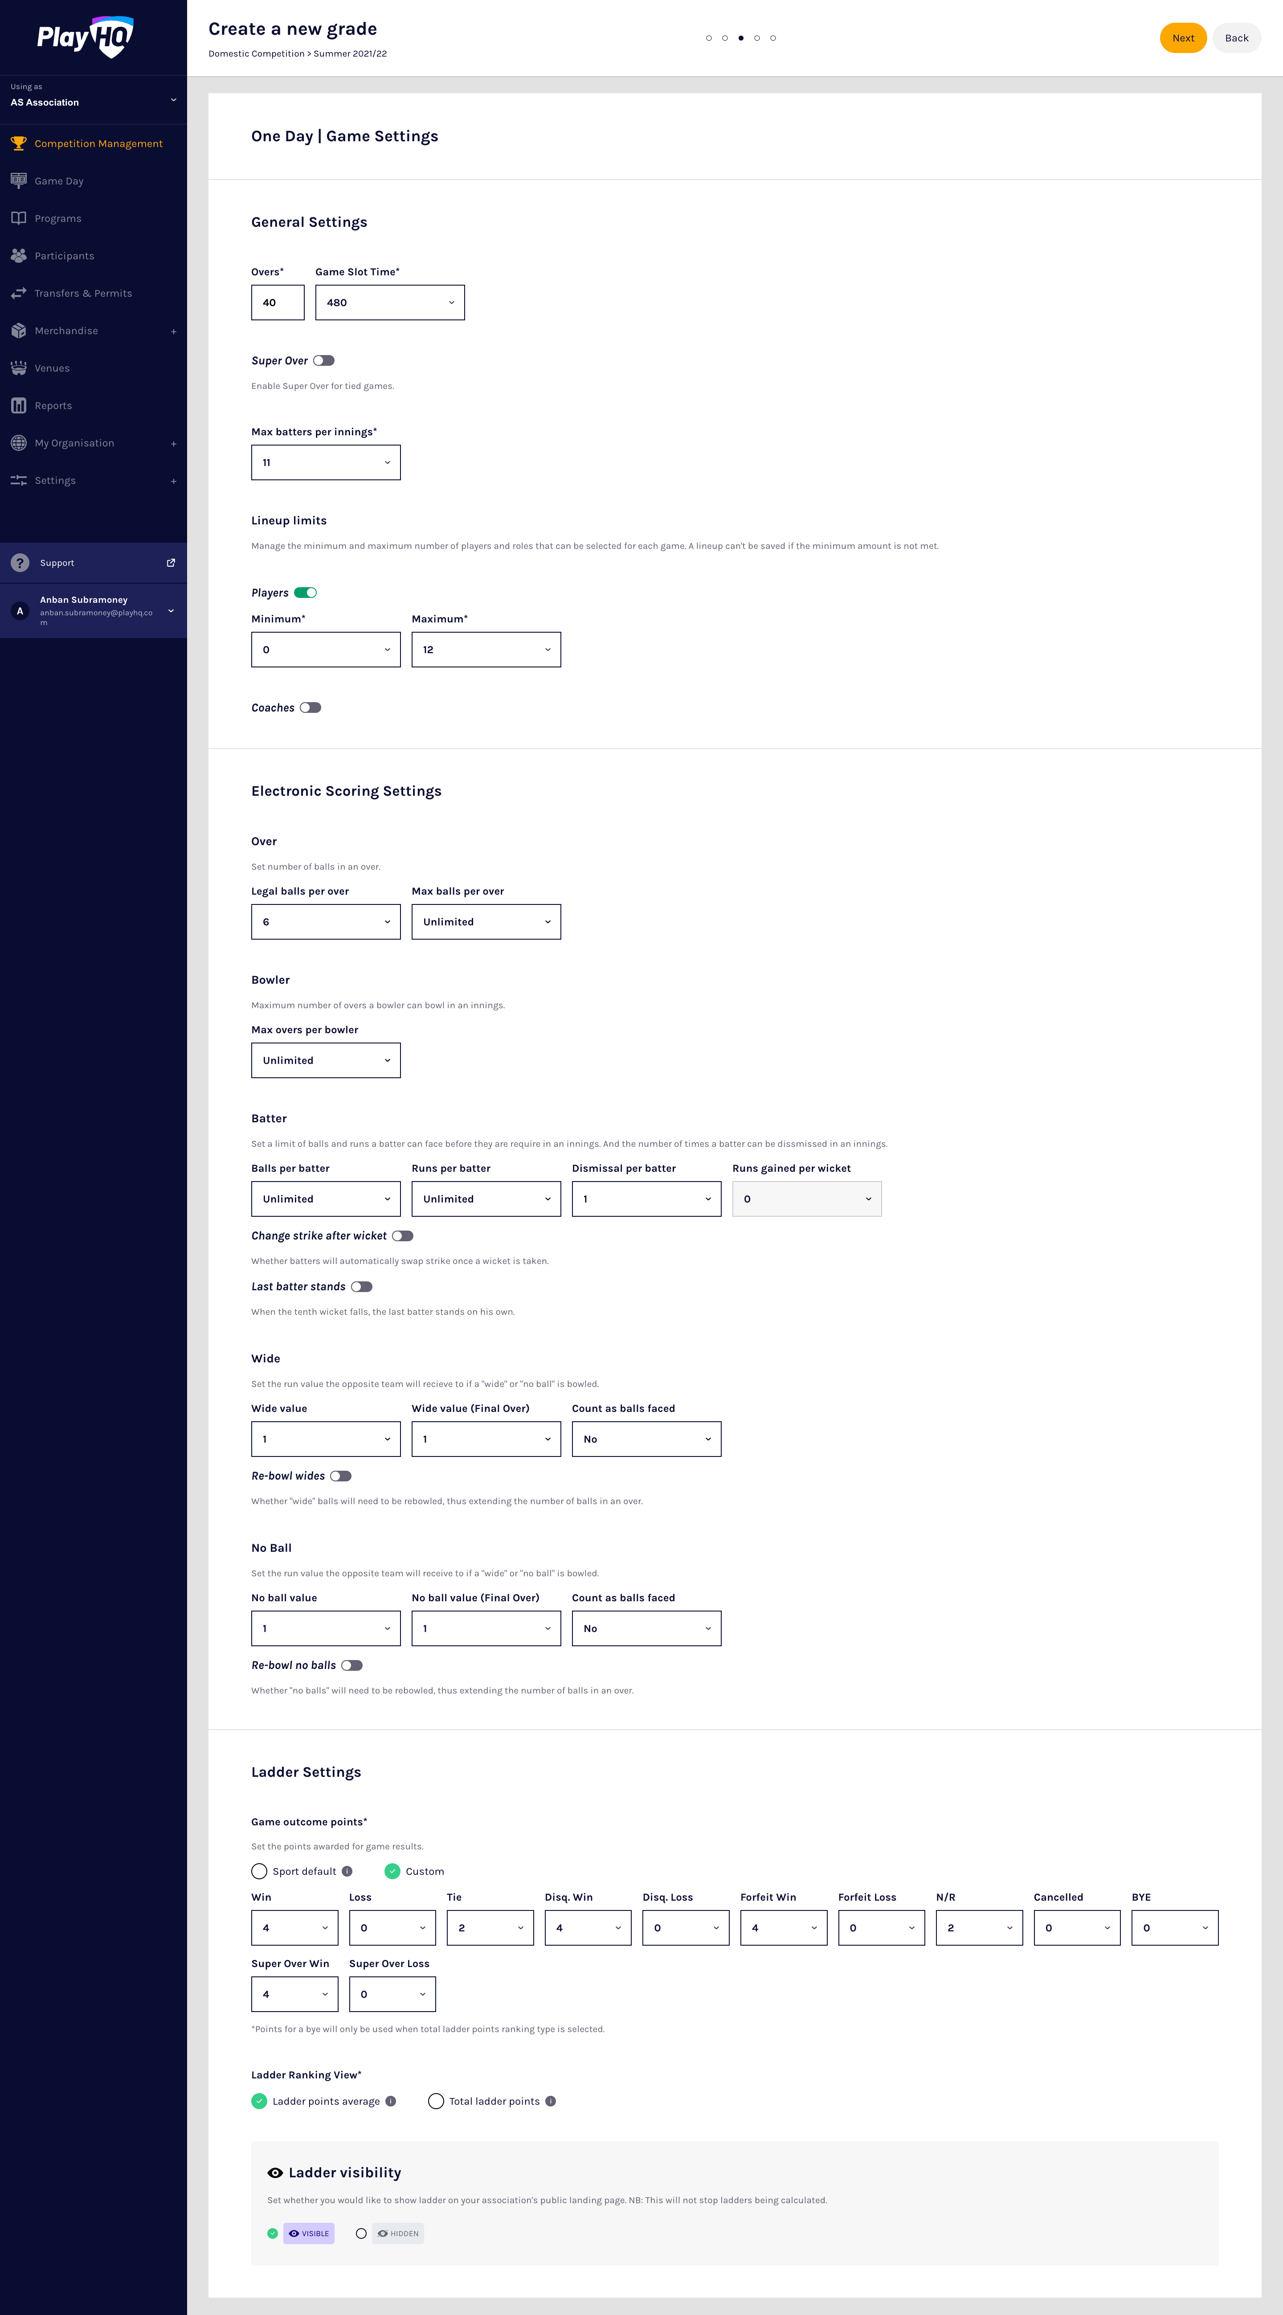
Task: Click the Next button
Action: pyautogui.click(x=1183, y=38)
